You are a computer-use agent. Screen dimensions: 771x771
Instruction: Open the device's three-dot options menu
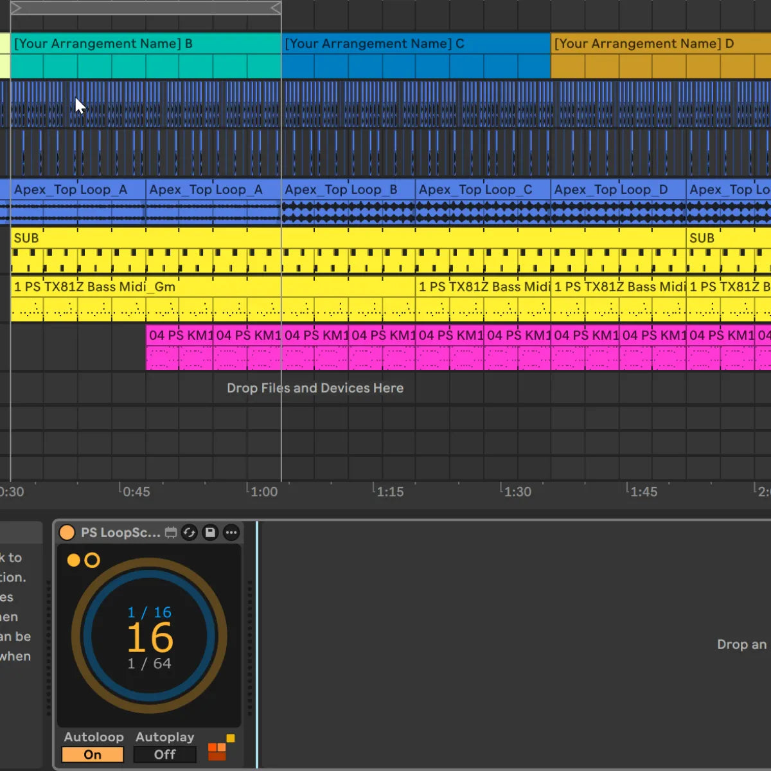(x=231, y=533)
